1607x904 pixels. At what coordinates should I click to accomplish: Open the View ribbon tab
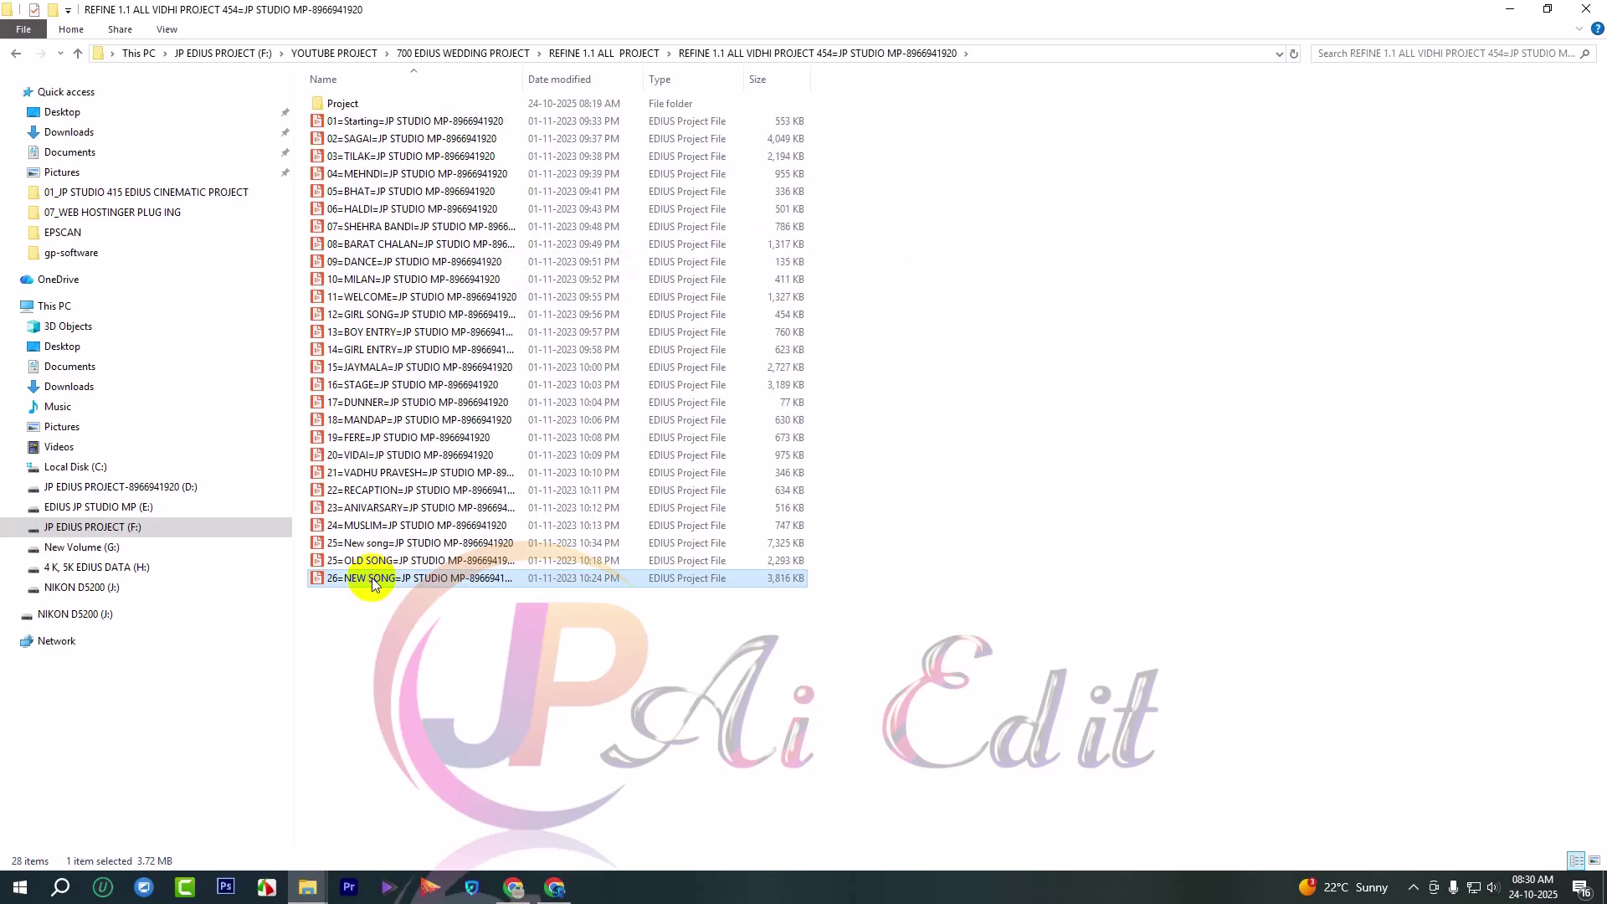[167, 29]
